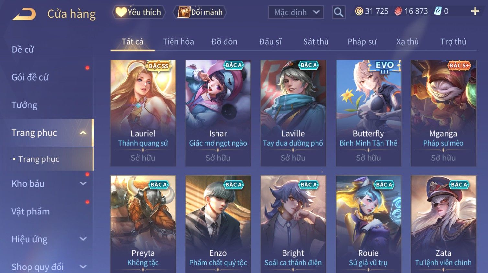Viewport: 488px width, 273px height.
Task: Click the blue voucher currency icon
Action: tap(438, 11)
